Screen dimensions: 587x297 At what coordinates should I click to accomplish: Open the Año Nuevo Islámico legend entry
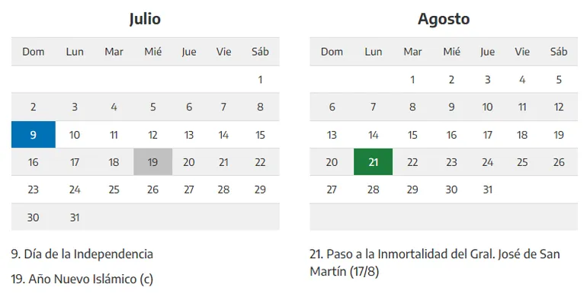[82, 279]
